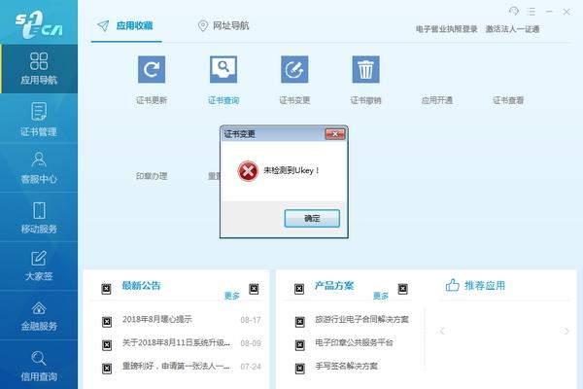The height and width of the screenshot is (389, 583).
Task: Click the 08-09 date entry
Action: point(251,343)
